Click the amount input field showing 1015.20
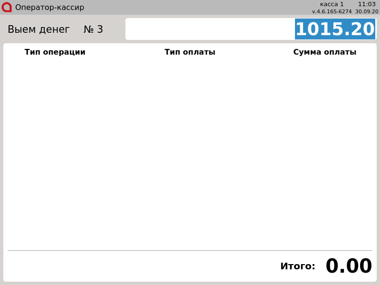The width and height of the screenshot is (380, 285). pyautogui.click(x=251, y=29)
